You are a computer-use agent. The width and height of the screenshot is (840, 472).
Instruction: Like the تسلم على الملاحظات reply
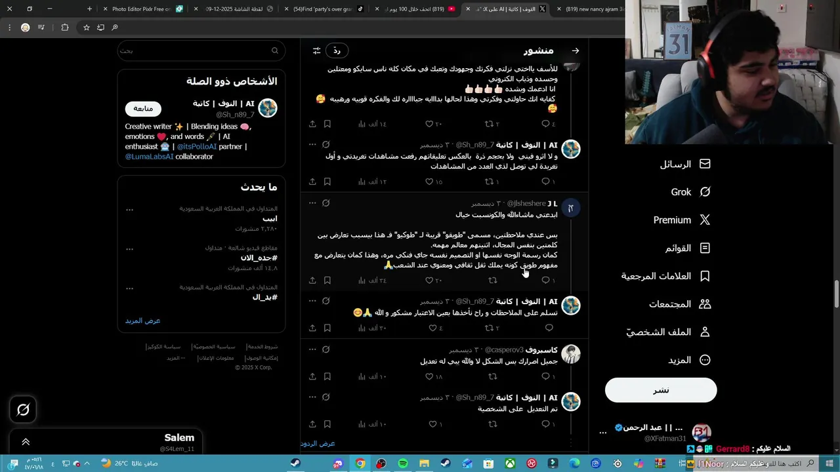(x=434, y=328)
